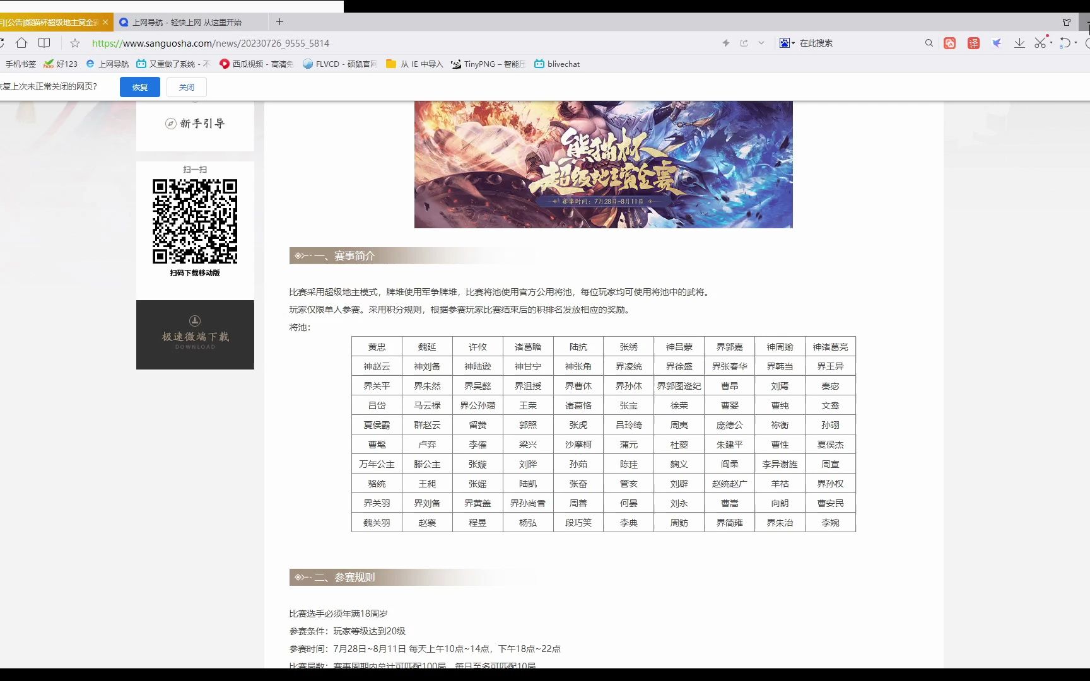
Task: Click the blue 恢复 restore button
Action: (x=140, y=87)
